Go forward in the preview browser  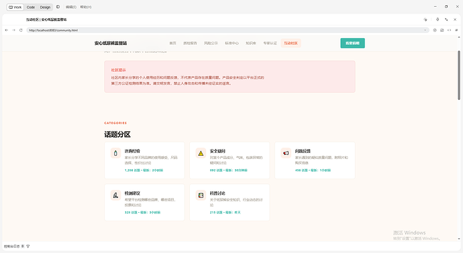pyautogui.click(x=13, y=30)
